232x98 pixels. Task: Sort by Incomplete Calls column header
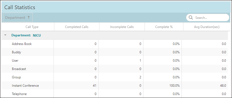122,27
